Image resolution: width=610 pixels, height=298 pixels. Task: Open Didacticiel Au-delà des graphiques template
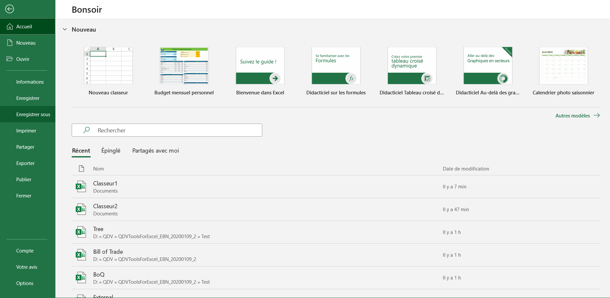pyautogui.click(x=488, y=71)
